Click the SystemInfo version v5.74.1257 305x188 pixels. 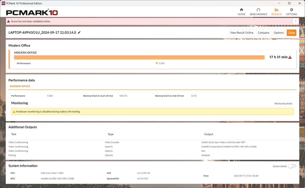coord(143,179)
